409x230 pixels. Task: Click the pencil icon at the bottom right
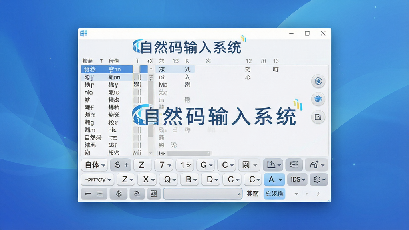(318, 194)
